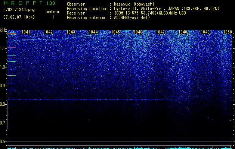The image size is (235, 149).
Task: Click the A504HB(yagi 4el) antenna text
Action: pos(132,18)
